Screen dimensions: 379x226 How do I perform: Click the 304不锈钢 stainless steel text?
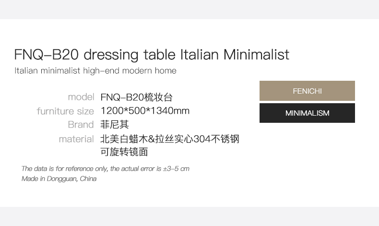click(216, 139)
